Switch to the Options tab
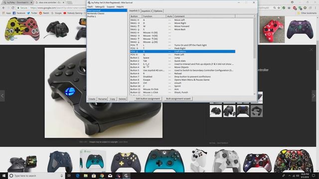The image size is (319, 179). (158, 11)
